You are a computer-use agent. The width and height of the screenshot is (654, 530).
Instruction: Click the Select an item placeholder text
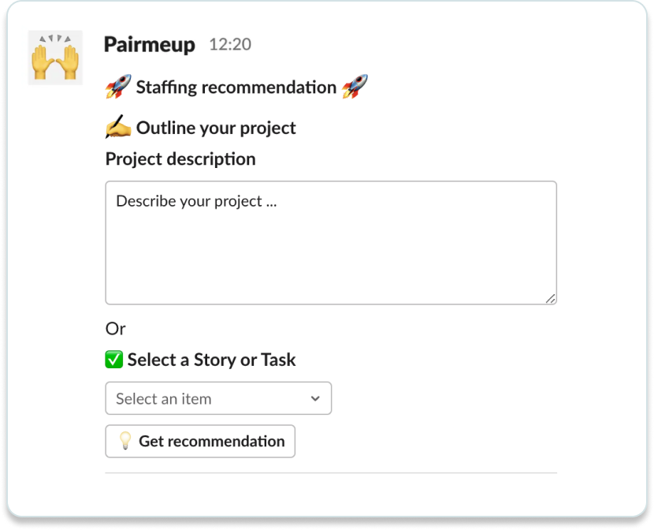164,399
